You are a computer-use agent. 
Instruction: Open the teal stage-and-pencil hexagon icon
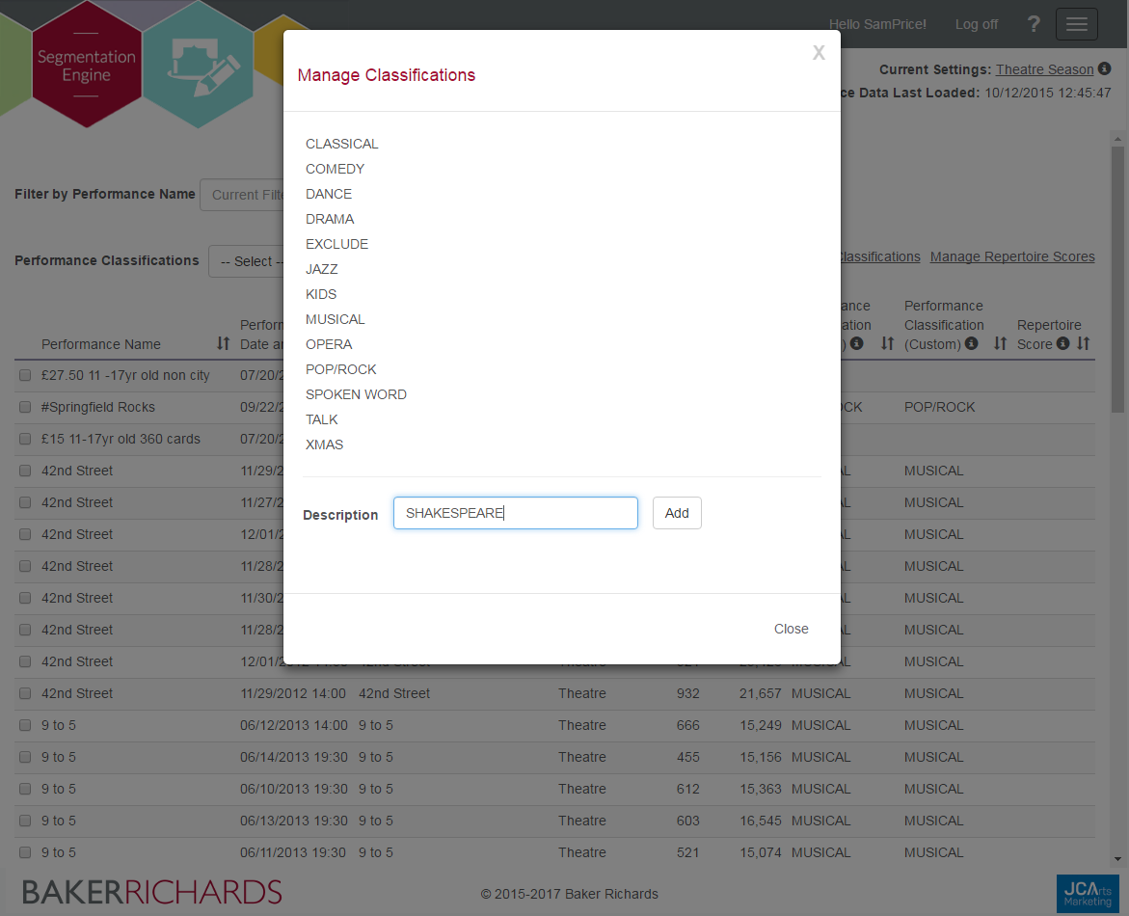198,66
